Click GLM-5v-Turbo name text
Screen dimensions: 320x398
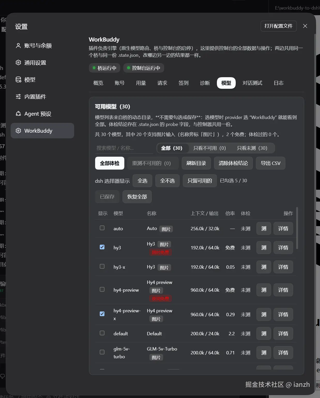[x=162, y=349]
